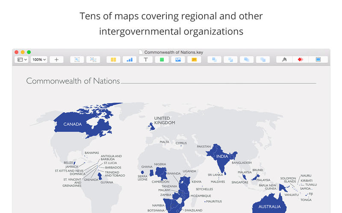This screenshot has width=342, height=213.
Task: Toggle the Animate diamond panel
Action: [x=300, y=60]
